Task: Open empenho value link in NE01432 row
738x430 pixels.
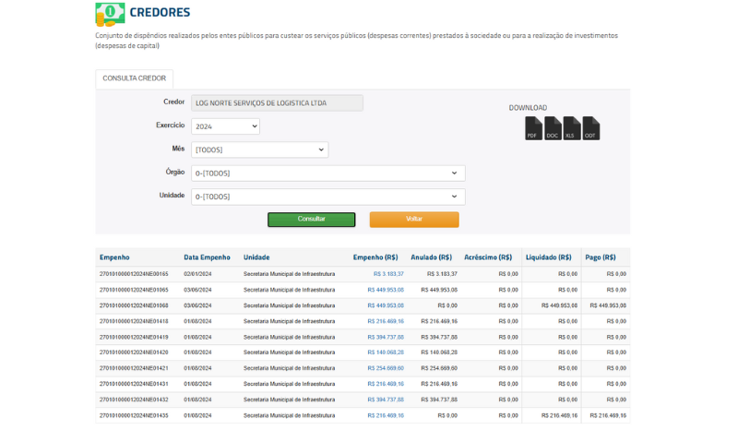Action: (386, 400)
